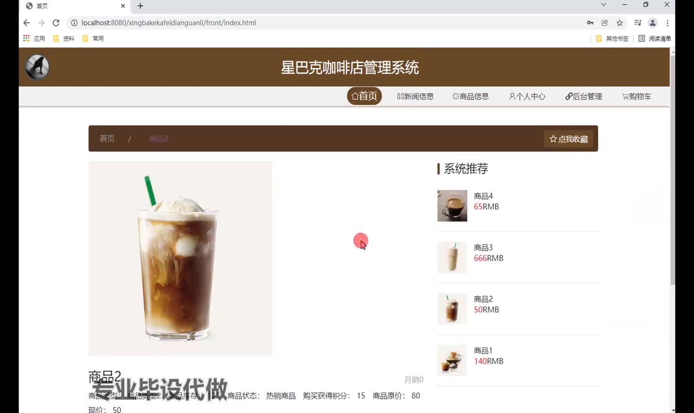
Task: Open the tab search dropdown arrow
Action: coord(603,5)
